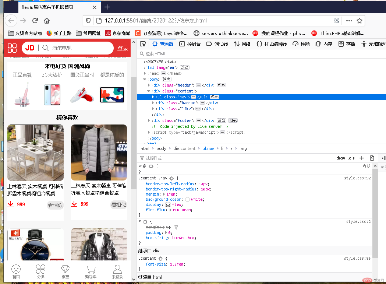The height and width of the screenshot is (284, 386).
Task: Click the 登录 login button on JD page
Action: [x=122, y=48]
